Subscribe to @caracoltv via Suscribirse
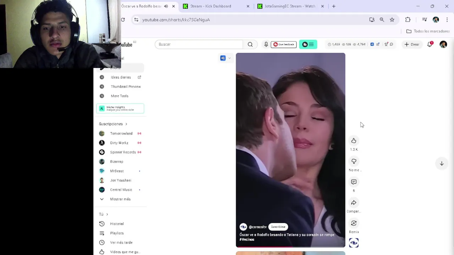Image resolution: width=454 pixels, height=255 pixels. (x=278, y=227)
